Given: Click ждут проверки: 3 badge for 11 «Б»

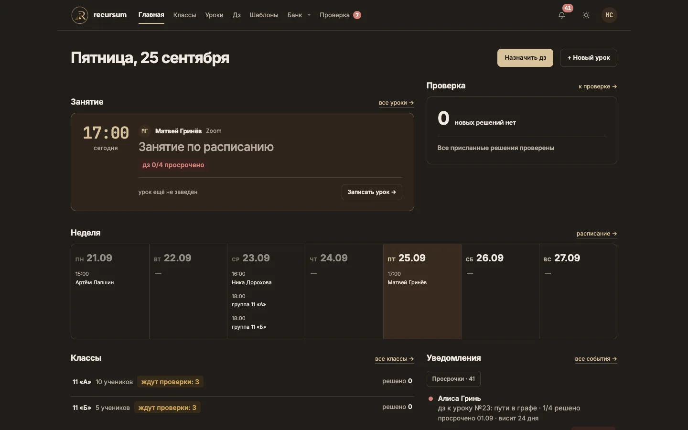Looking at the screenshot, I should [x=167, y=408].
